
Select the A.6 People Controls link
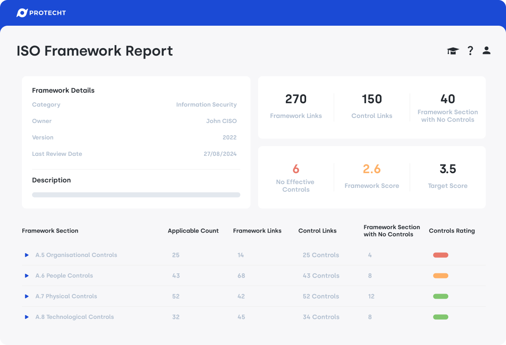coord(64,275)
